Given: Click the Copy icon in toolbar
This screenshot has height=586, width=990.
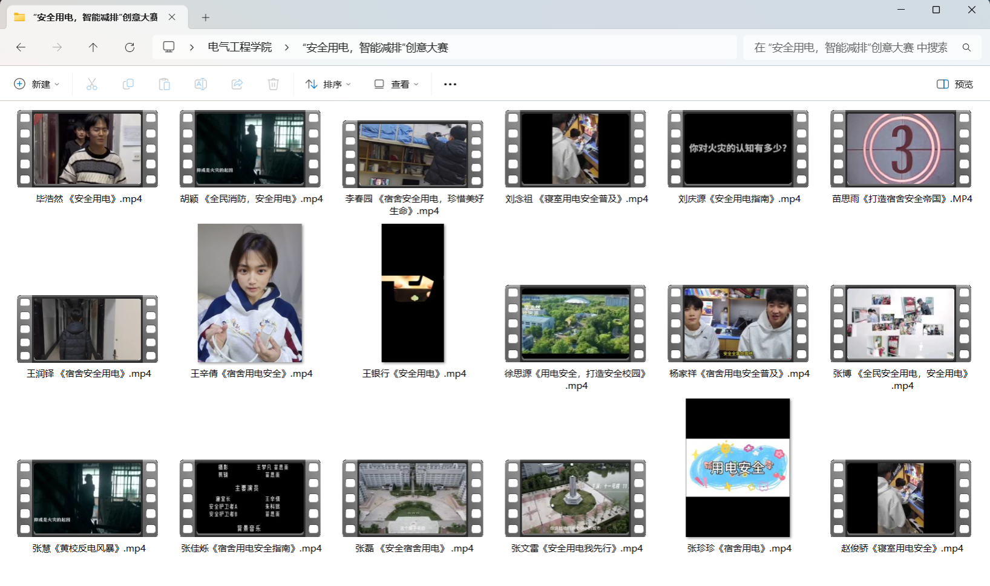Looking at the screenshot, I should (128, 84).
